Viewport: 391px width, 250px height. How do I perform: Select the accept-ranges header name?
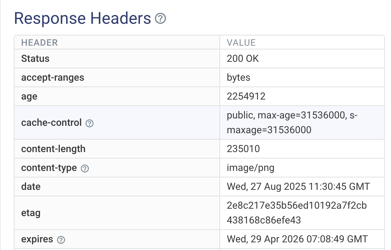(x=53, y=78)
